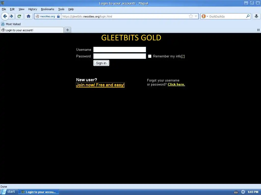Open the DuckDuckGo search engine selector
This screenshot has width=261, height=195.
[x=205, y=16]
